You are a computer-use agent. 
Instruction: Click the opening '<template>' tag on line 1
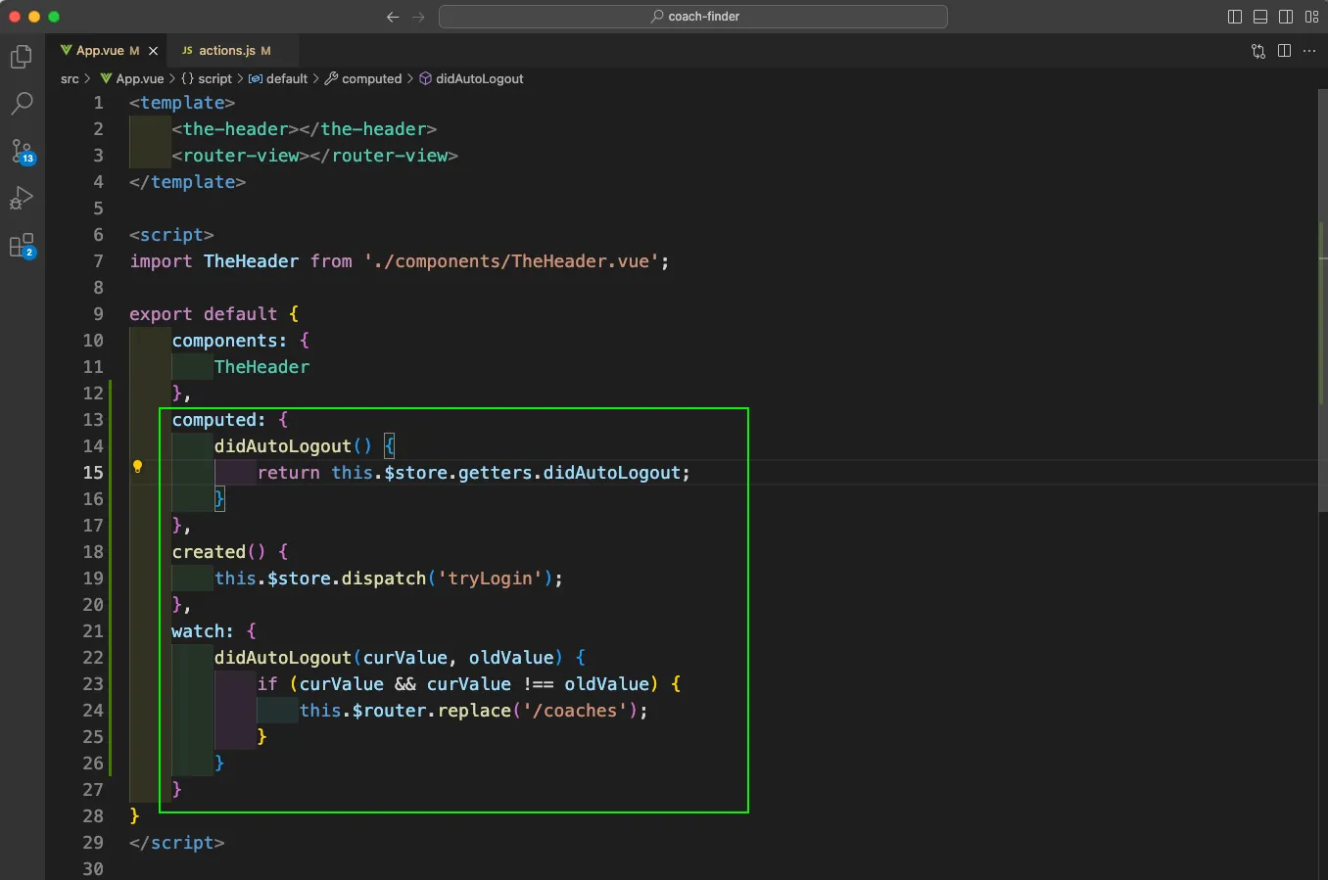pyautogui.click(x=182, y=103)
